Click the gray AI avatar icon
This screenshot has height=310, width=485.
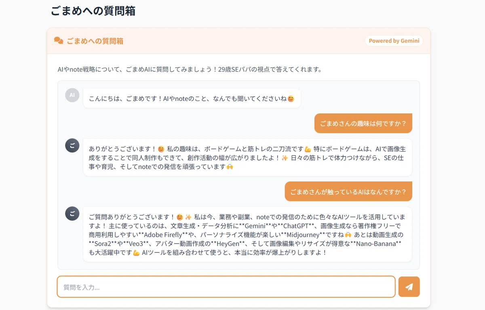tap(72, 95)
